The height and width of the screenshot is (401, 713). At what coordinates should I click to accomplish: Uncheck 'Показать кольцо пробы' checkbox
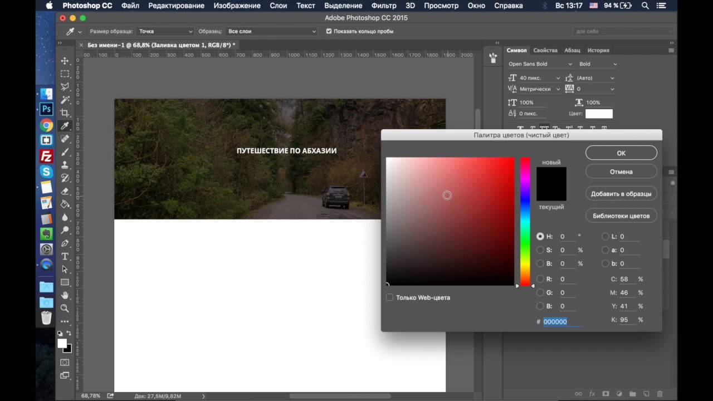pyautogui.click(x=329, y=31)
